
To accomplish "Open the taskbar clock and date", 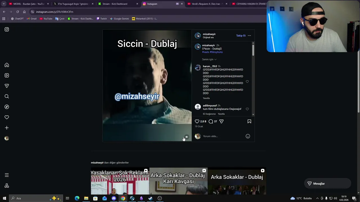I will click(344, 198).
